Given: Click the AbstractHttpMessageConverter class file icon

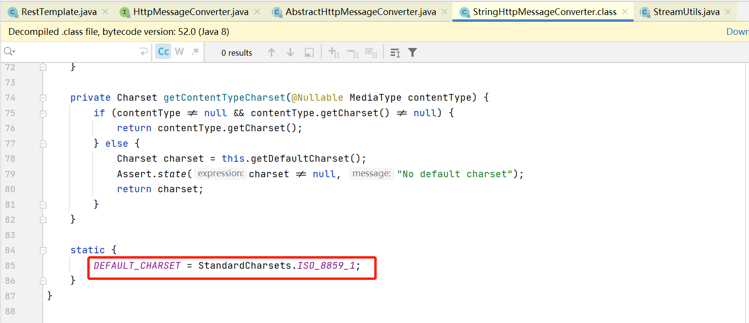Looking at the screenshot, I should click(277, 12).
